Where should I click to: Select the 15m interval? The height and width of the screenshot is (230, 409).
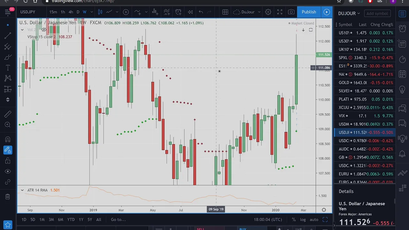click(x=53, y=12)
